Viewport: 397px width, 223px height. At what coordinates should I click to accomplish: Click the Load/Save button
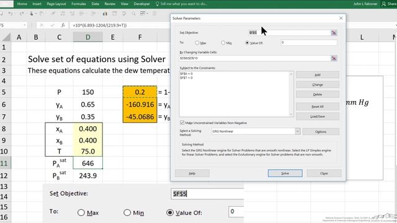click(x=318, y=116)
